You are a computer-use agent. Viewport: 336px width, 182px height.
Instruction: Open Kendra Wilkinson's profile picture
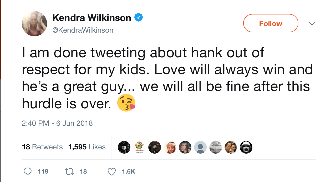point(34,24)
